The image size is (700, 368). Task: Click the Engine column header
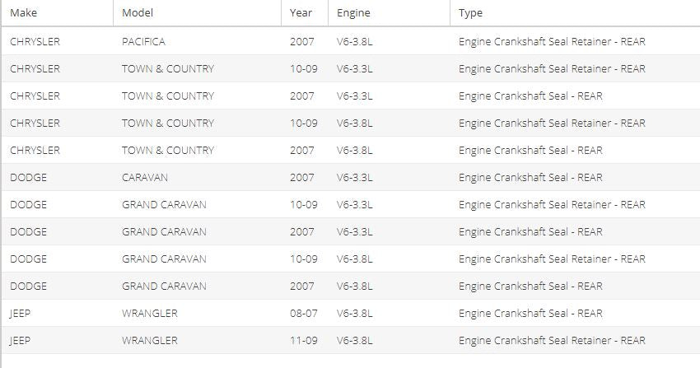pos(389,13)
